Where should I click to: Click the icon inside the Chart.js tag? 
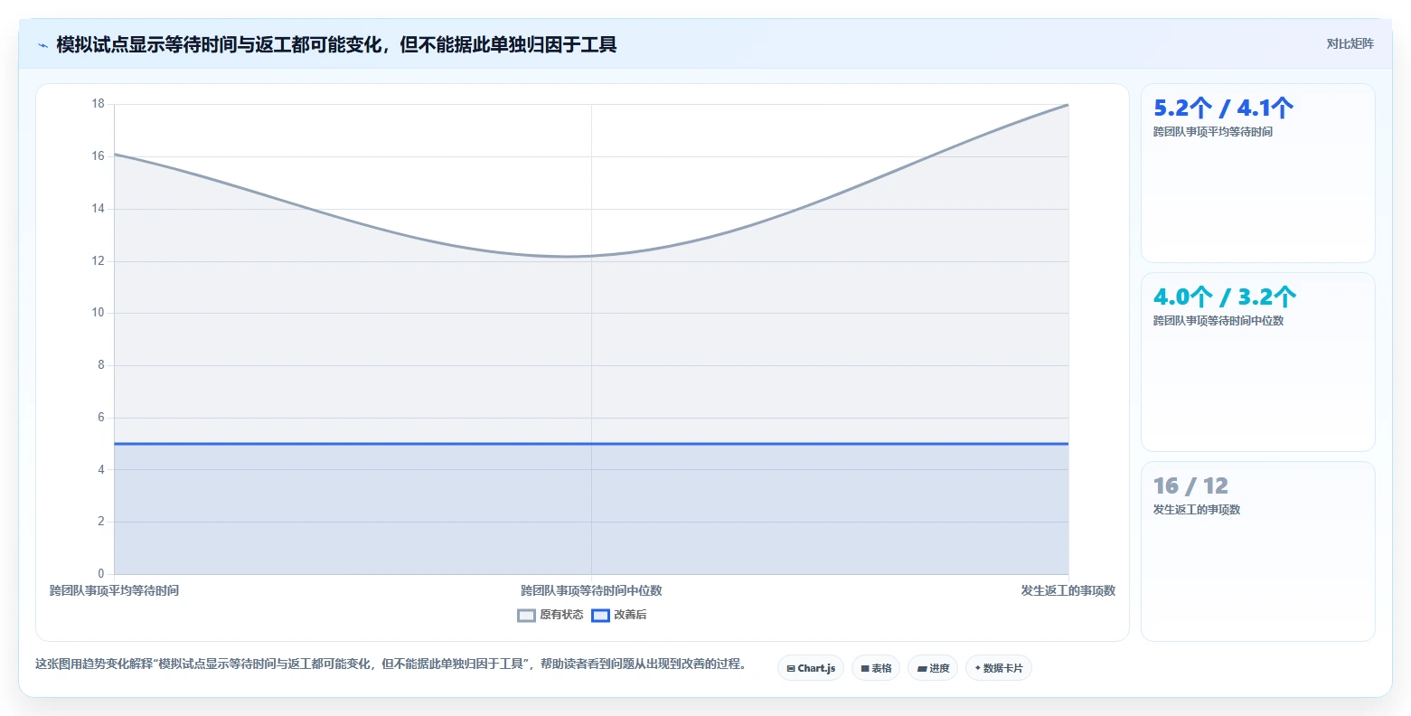tap(791, 669)
